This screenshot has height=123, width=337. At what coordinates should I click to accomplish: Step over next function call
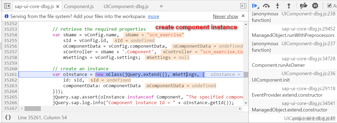[x=266, y=6]
